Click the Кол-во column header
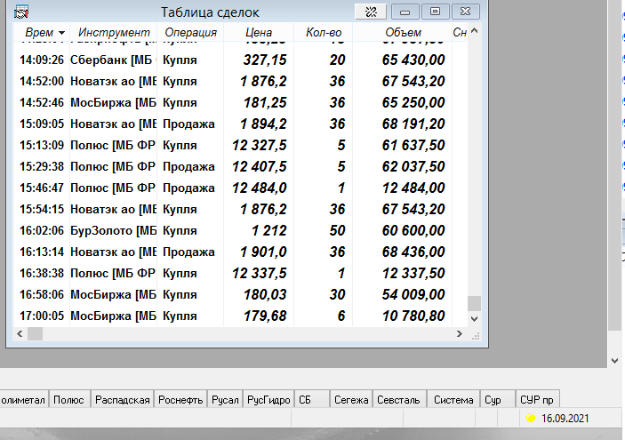The width and height of the screenshot is (625, 440). tap(324, 32)
